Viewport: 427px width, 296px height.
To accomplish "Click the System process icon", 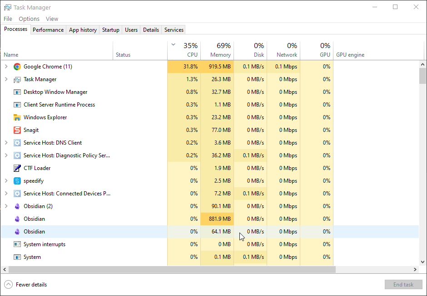I will (x=17, y=257).
